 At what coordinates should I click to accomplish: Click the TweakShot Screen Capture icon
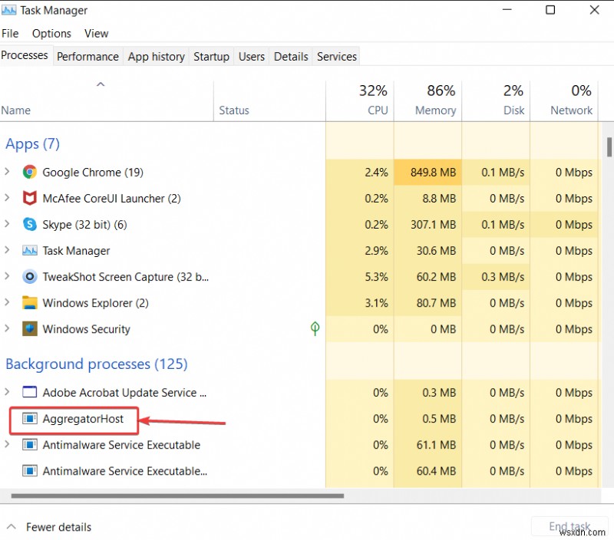click(x=30, y=277)
